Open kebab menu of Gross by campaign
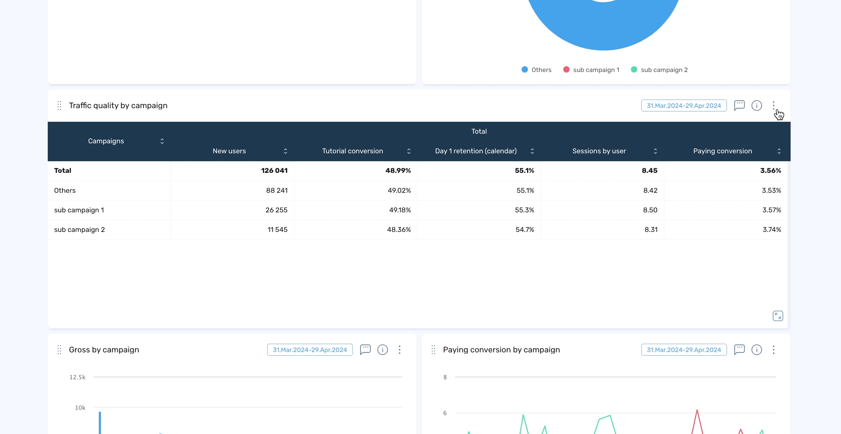 click(400, 350)
